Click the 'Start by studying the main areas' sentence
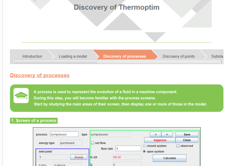The height and width of the screenshot is (166, 227). (120, 104)
